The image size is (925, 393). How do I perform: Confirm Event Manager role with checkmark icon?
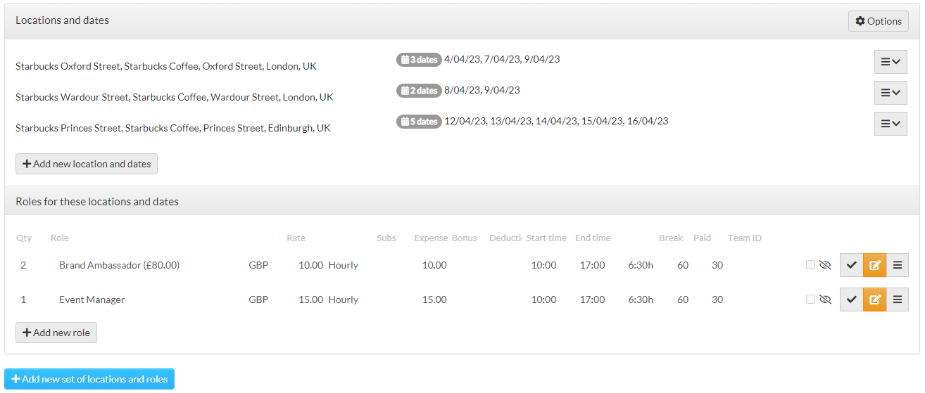point(852,299)
